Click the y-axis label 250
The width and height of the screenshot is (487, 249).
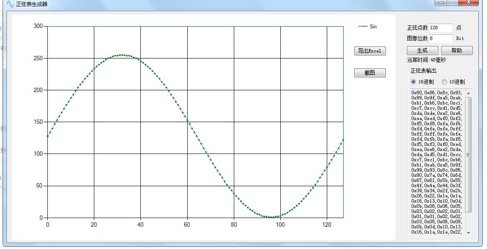[38, 58]
